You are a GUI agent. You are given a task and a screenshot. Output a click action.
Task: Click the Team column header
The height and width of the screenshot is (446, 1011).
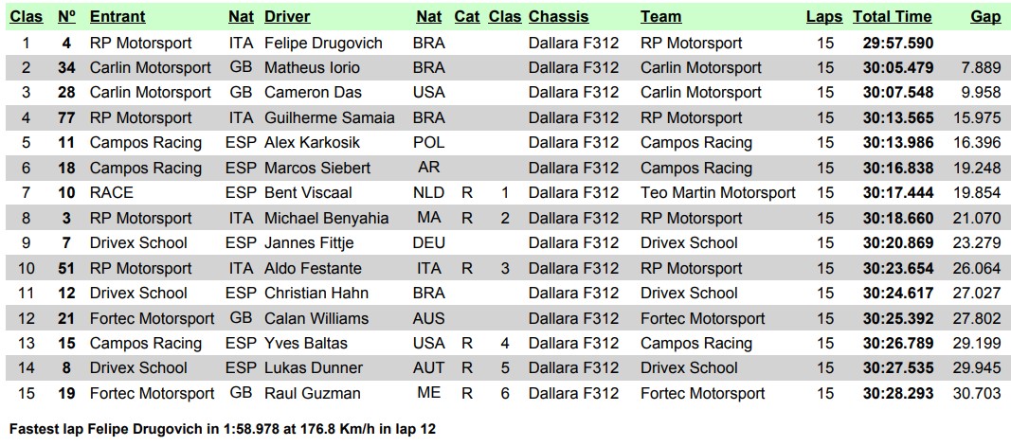click(x=660, y=17)
